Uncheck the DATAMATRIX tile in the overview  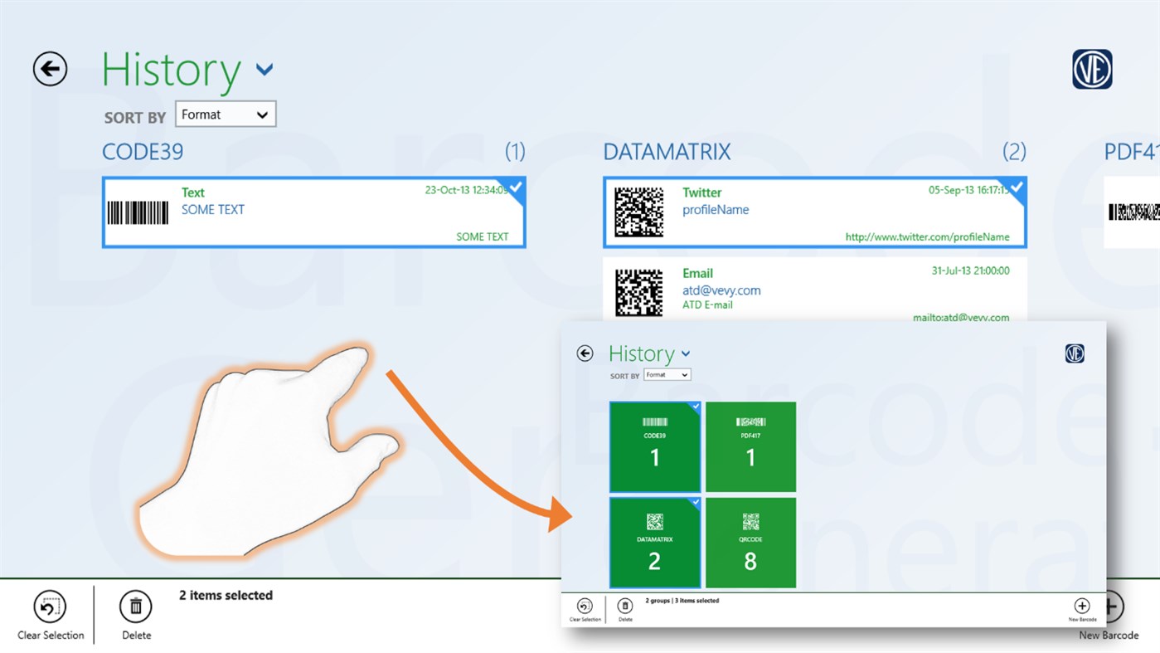click(x=696, y=504)
